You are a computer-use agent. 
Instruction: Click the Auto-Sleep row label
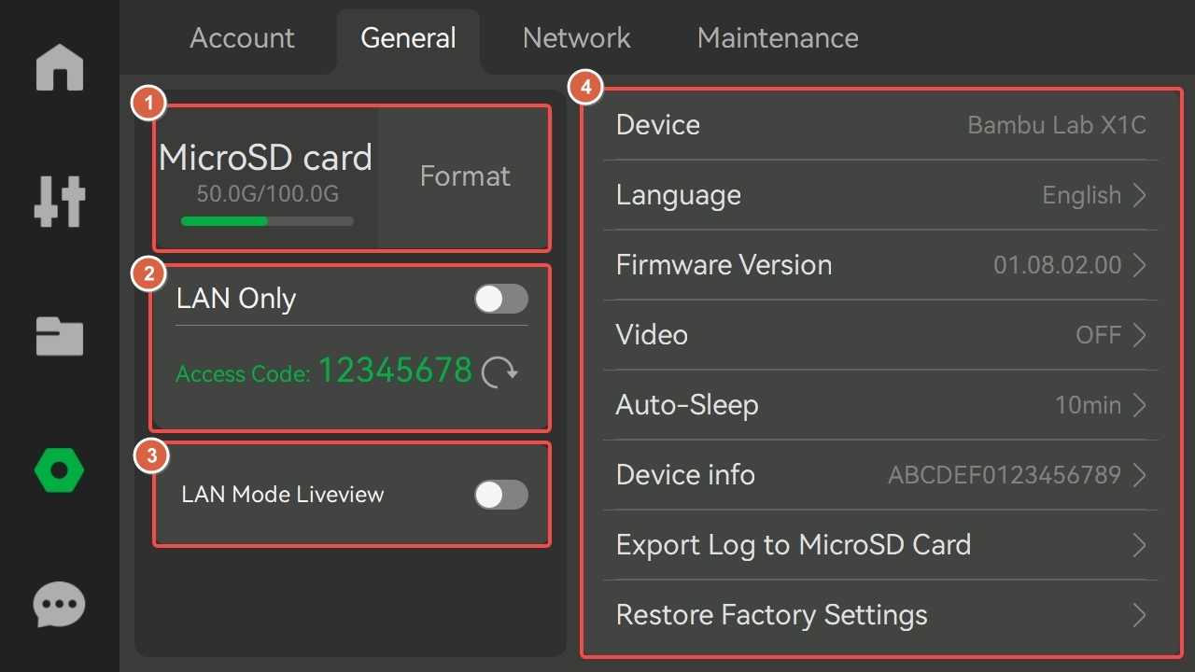(x=687, y=405)
